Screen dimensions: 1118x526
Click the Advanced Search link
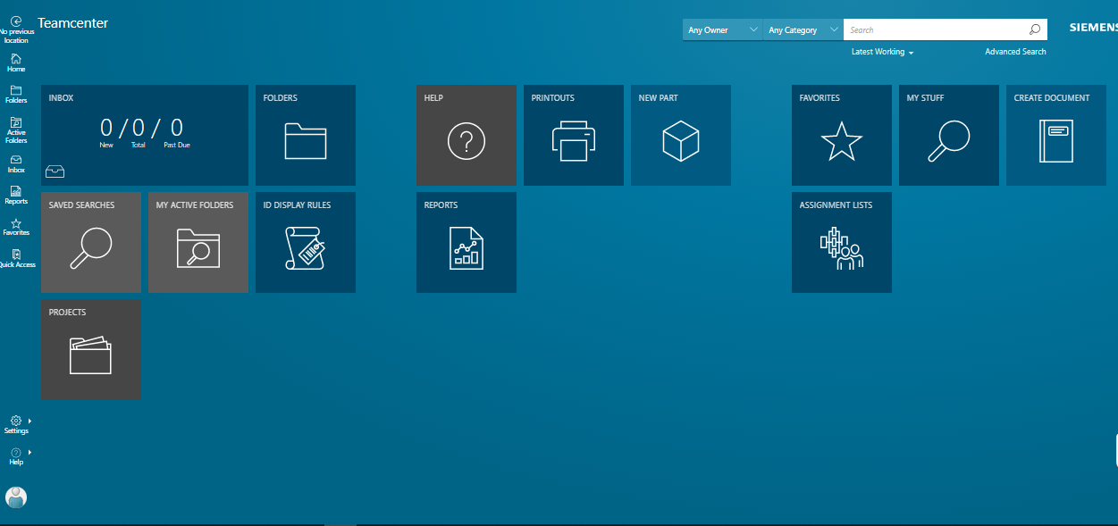click(1015, 52)
